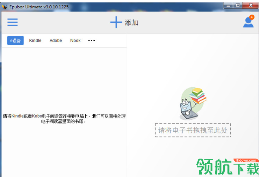Click the Kindle or Kobo connection hint text
This screenshot has width=259, height=177.
tap(64, 119)
